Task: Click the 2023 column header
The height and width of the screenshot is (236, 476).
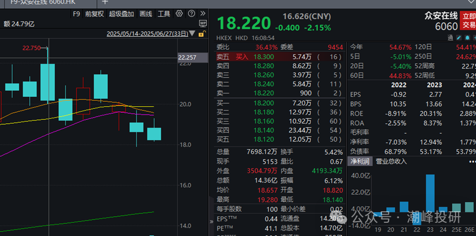Action: pos(434,85)
